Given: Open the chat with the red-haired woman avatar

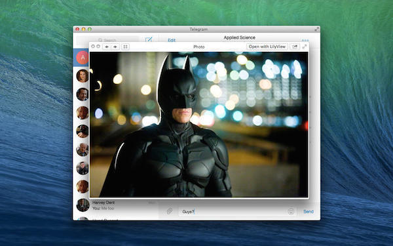Looking at the screenshot, I should [83, 76].
